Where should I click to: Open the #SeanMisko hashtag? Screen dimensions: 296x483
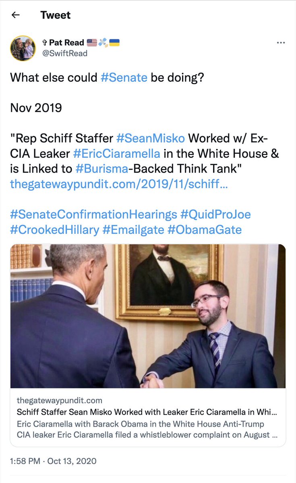click(x=151, y=138)
